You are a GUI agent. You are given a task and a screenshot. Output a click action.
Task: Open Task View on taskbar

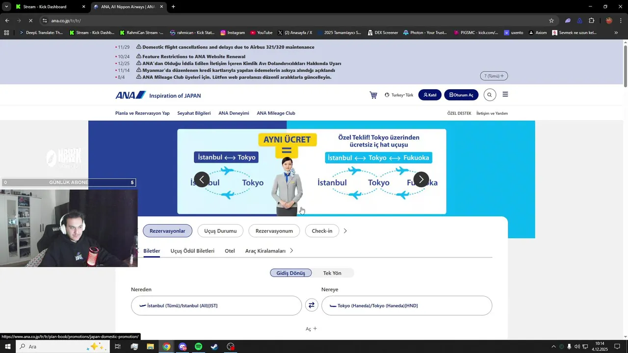(x=118, y=347)
